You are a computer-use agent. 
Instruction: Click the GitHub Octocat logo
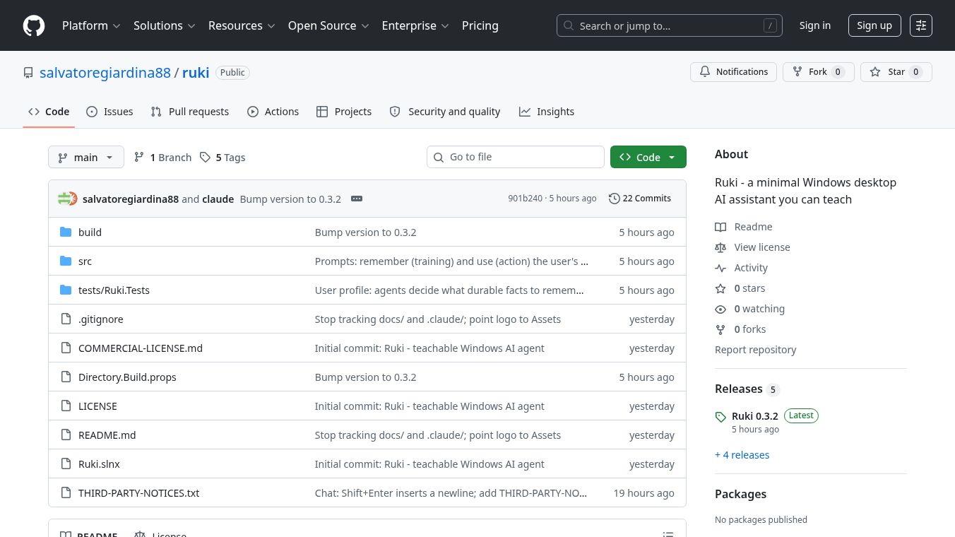34,25
